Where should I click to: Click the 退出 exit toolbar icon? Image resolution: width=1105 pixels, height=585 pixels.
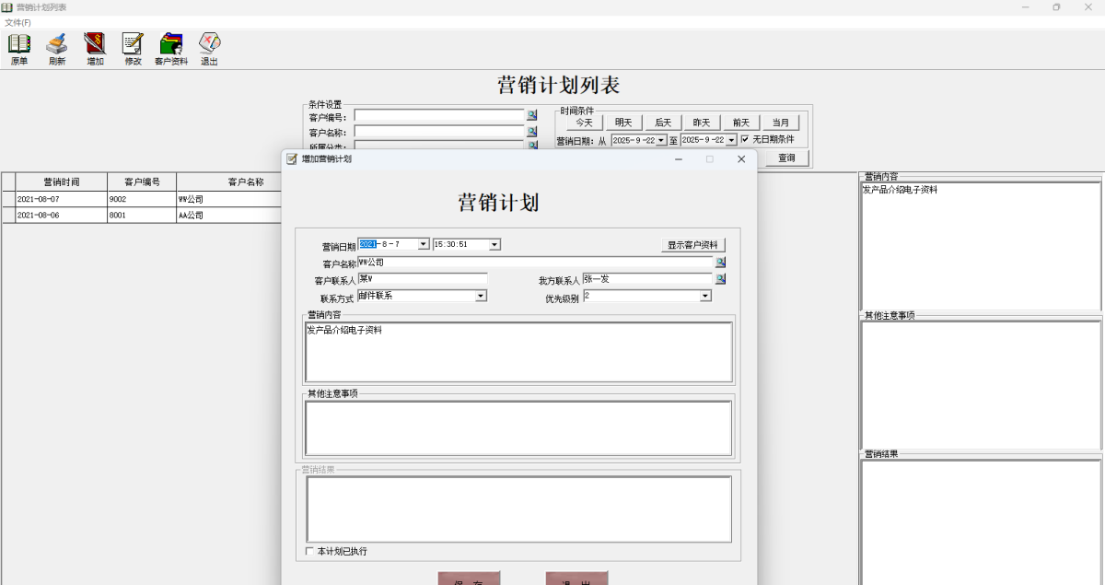(208, 48)
